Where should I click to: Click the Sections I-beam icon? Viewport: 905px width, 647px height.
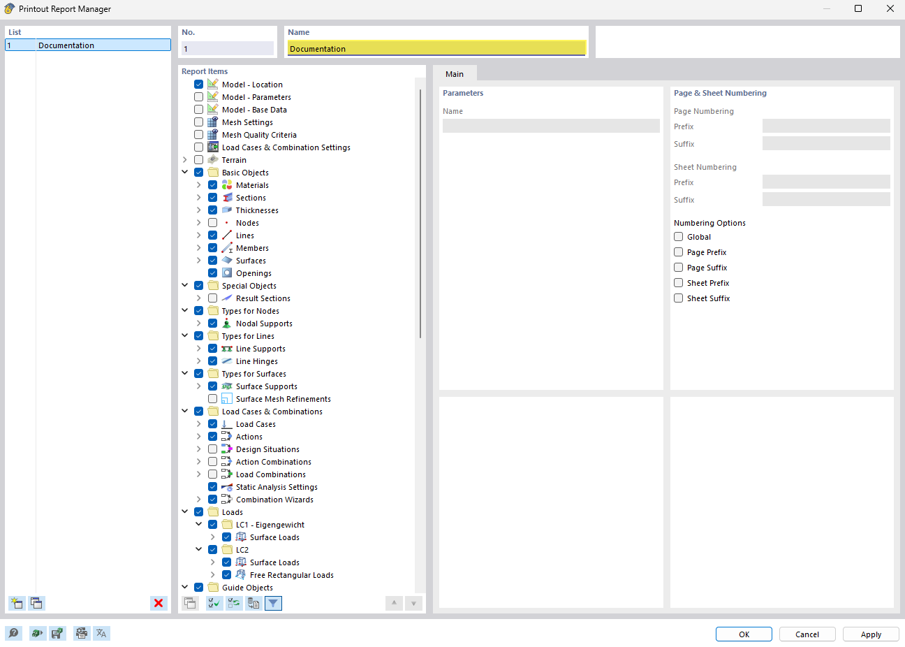click(227, 198)
